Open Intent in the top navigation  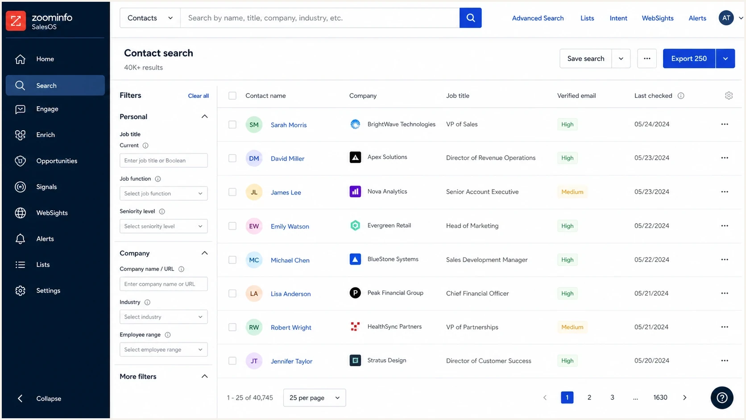[x=618, y=18]
